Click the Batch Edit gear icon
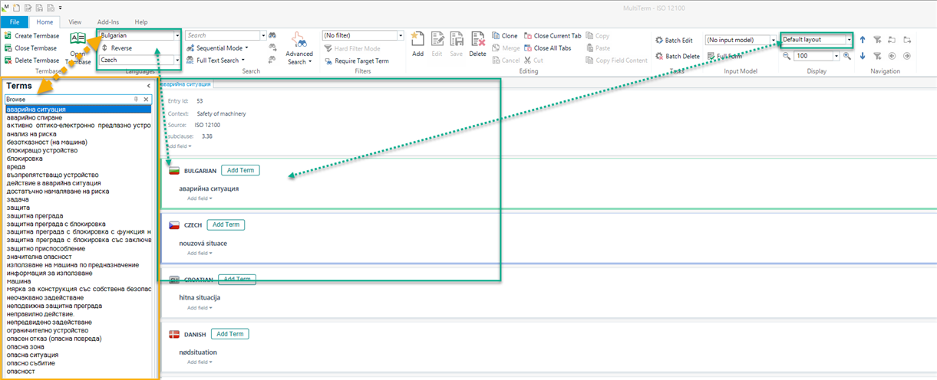The width and height of the screenshot is (937, 380). [659, 41]
